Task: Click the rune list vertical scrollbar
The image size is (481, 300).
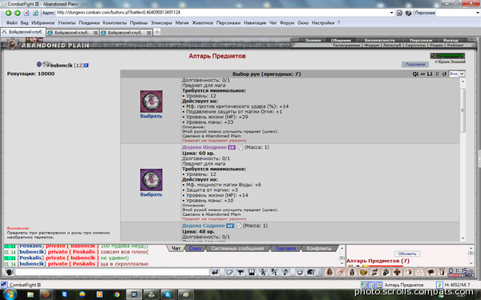Action: tap(463, 160)
